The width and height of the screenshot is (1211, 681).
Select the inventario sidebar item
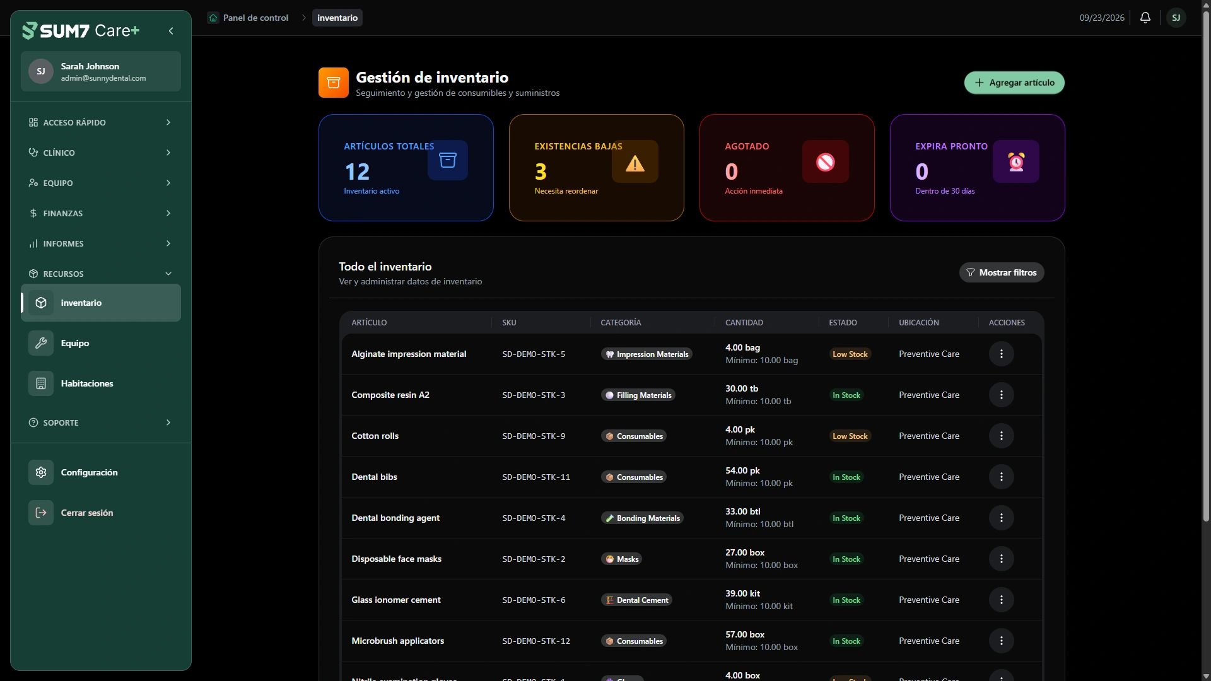[x=101, y=303]
